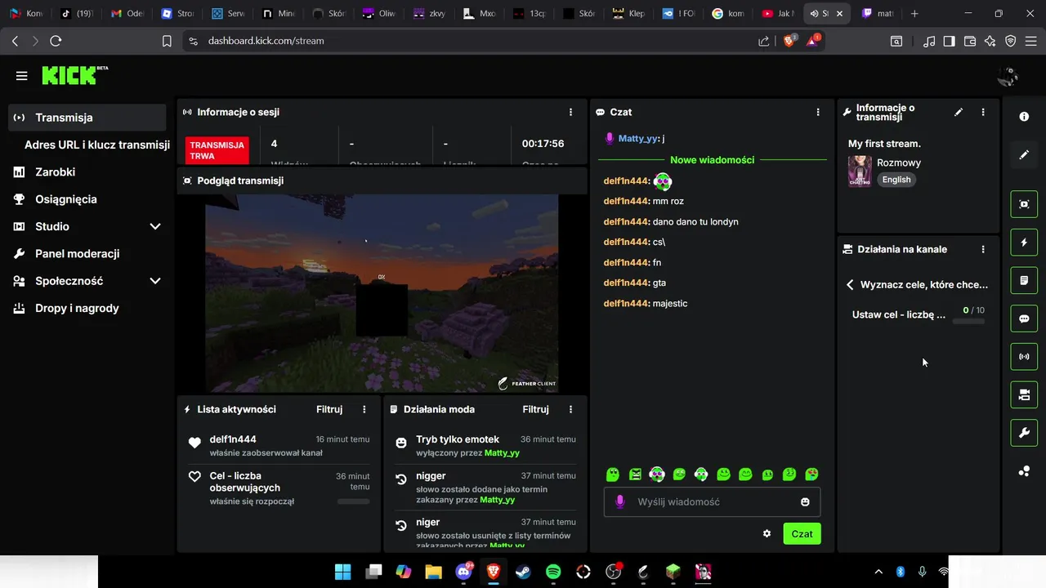Edit stream info with the pencil icon
1046x588 pixels.
point(959,112)
